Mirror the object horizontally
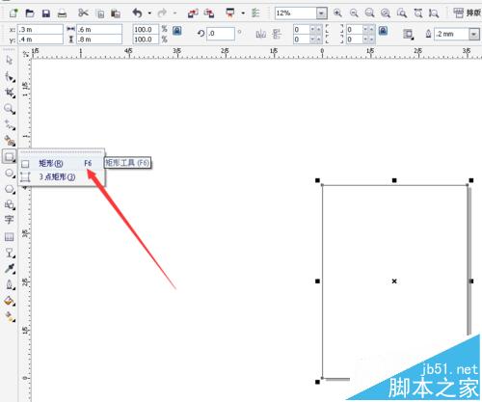482x402 pixels. pyautogui.click(x=260, y=34)
